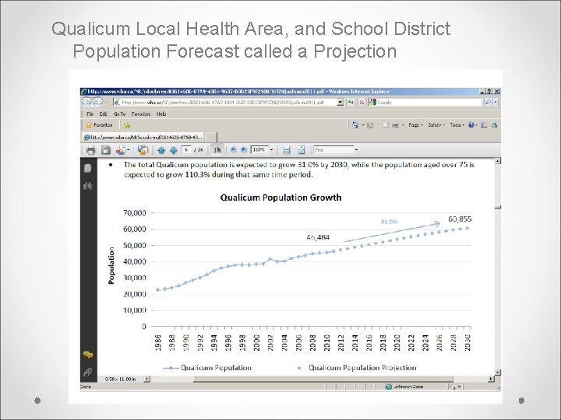
Task: Click the PDF Save a copy icon
Action: (105, 150)
